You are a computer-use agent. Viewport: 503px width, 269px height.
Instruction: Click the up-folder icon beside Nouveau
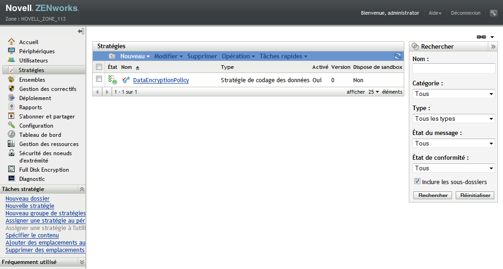112,56
